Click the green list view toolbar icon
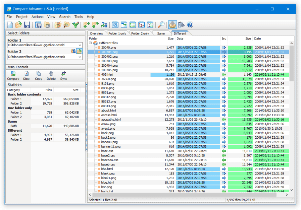The image size is (301, 210). pos(133,25)
